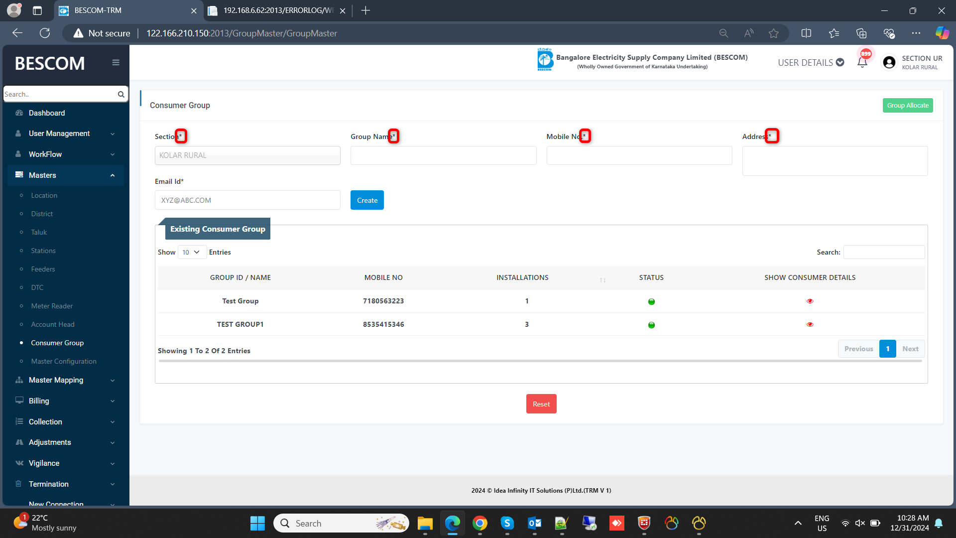Click the installations column sort arrows
956x538 pixels.
tap(602, 280)
